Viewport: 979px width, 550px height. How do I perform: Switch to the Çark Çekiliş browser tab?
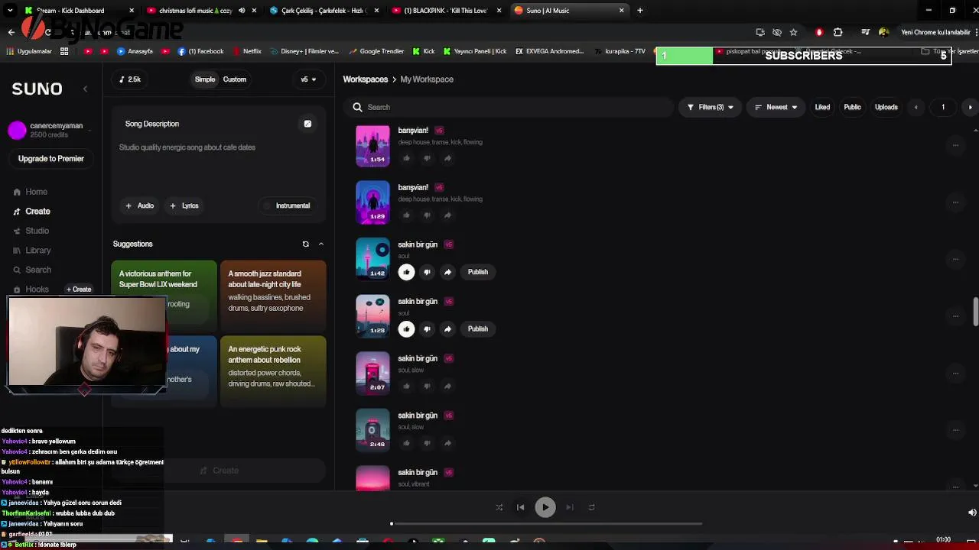pos(324,11)
